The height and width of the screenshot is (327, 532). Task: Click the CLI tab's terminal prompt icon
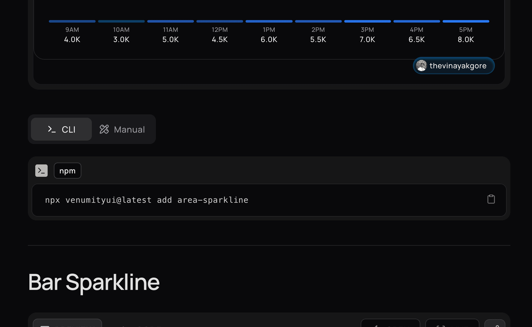pyautogui.click(x=52, y=129)
